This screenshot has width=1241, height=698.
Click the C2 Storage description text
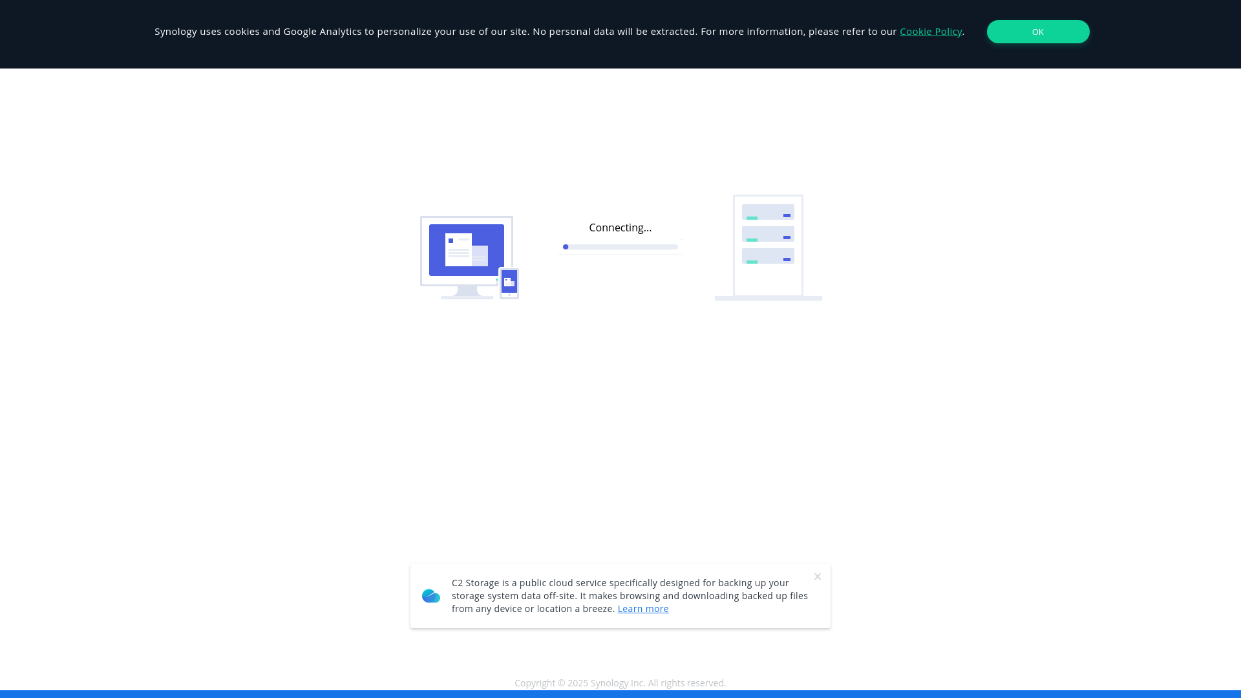(x=630, y=596)
